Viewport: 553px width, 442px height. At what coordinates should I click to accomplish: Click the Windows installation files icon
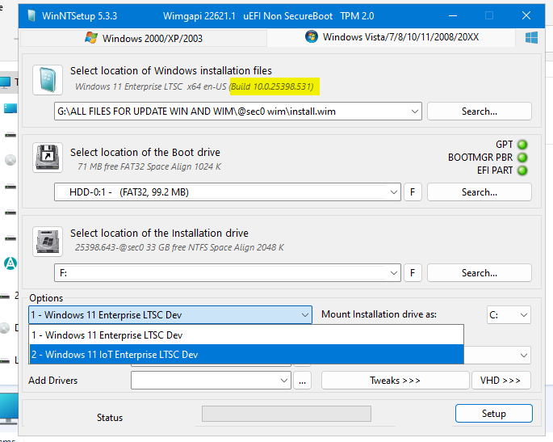click(48, 80)
